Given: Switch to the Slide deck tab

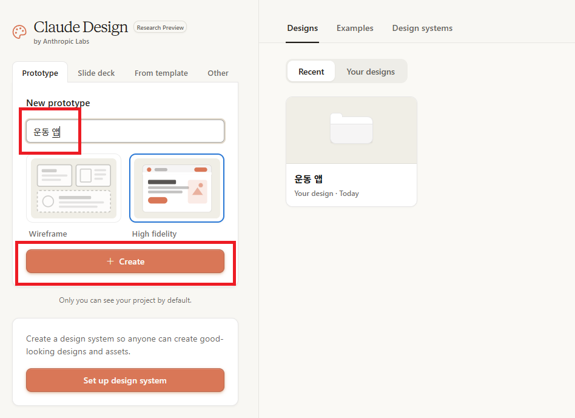Looking at the screenshot, I should tap(96, 73).
